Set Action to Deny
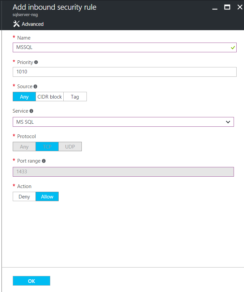Image resolution: width=244 pixels, height=292 pixels. pos(24,196)
